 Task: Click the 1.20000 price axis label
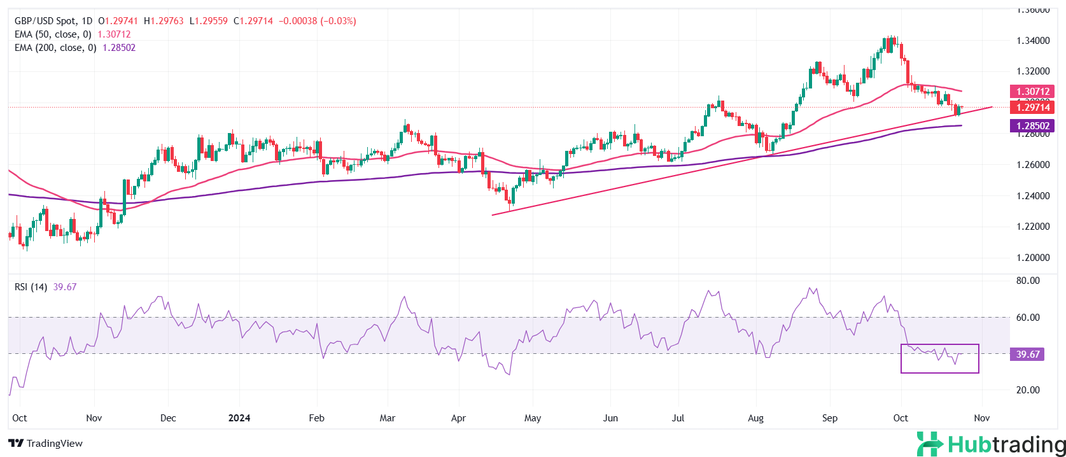point(1032,258)
